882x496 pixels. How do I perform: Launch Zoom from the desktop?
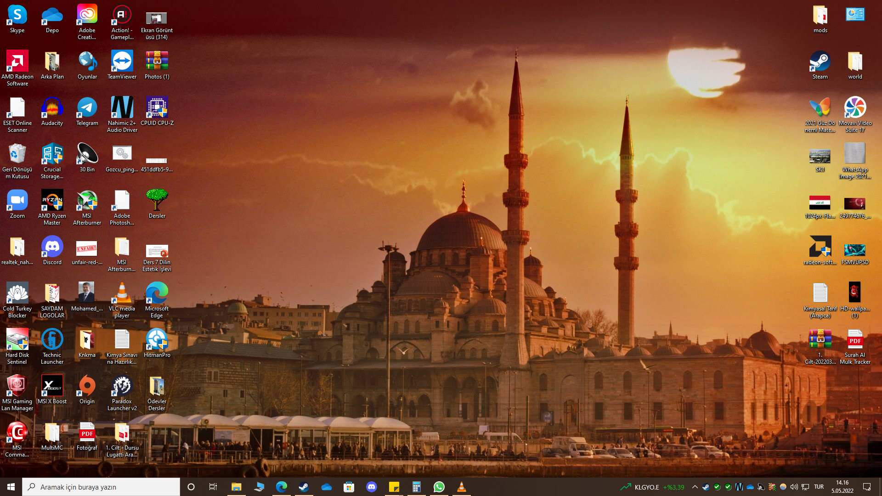tap(17, 205)
